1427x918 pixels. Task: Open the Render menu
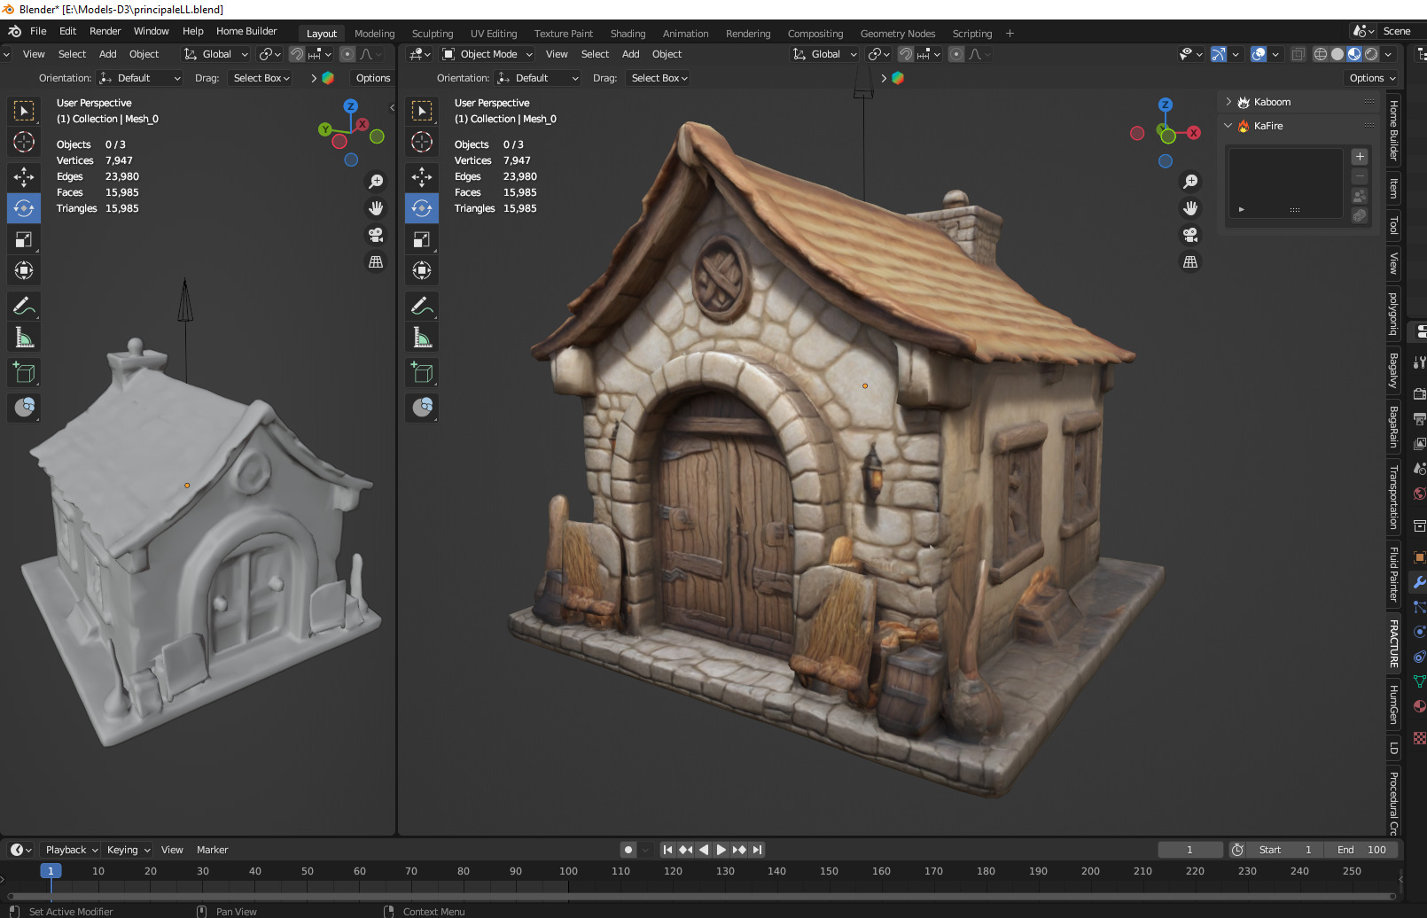[105, 31]
